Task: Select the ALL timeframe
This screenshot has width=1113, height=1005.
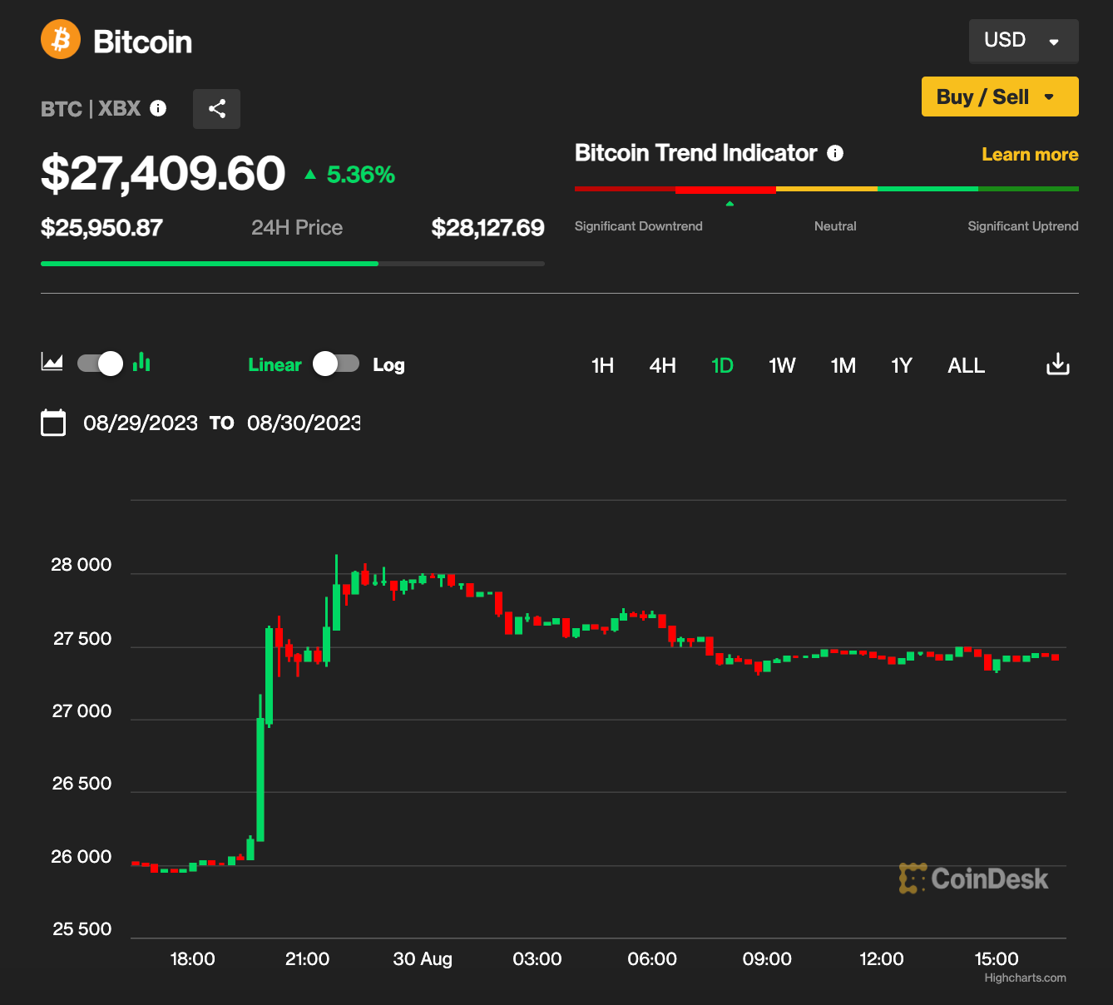Action: click(x=966, y=366)
